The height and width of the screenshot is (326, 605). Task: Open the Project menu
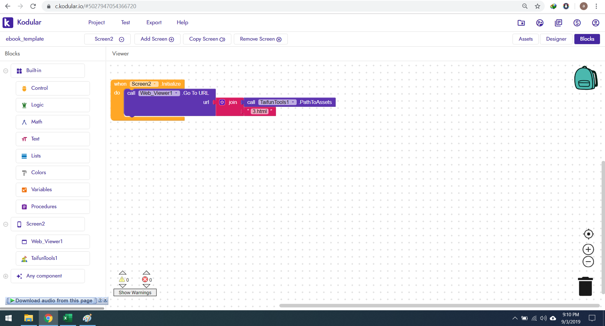pyautogui.click(x=96, y=22)
